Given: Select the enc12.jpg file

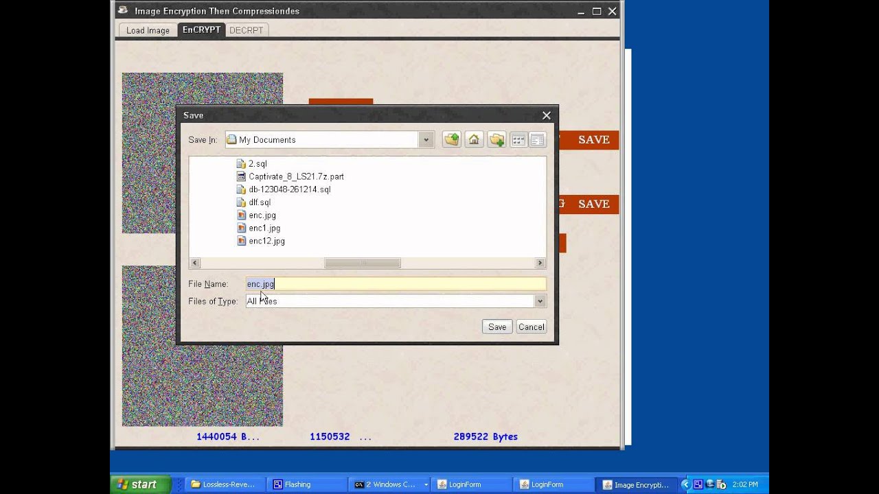Looking at the screenshot, I should point(266,241).
